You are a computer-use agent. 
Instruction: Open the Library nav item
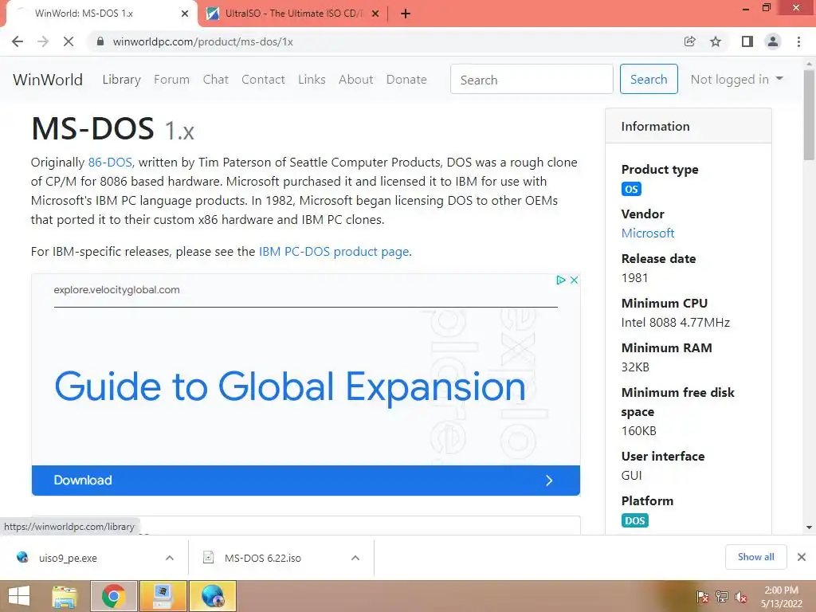[122, 80]
